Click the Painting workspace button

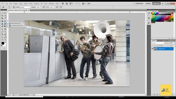tap(156, 4)
